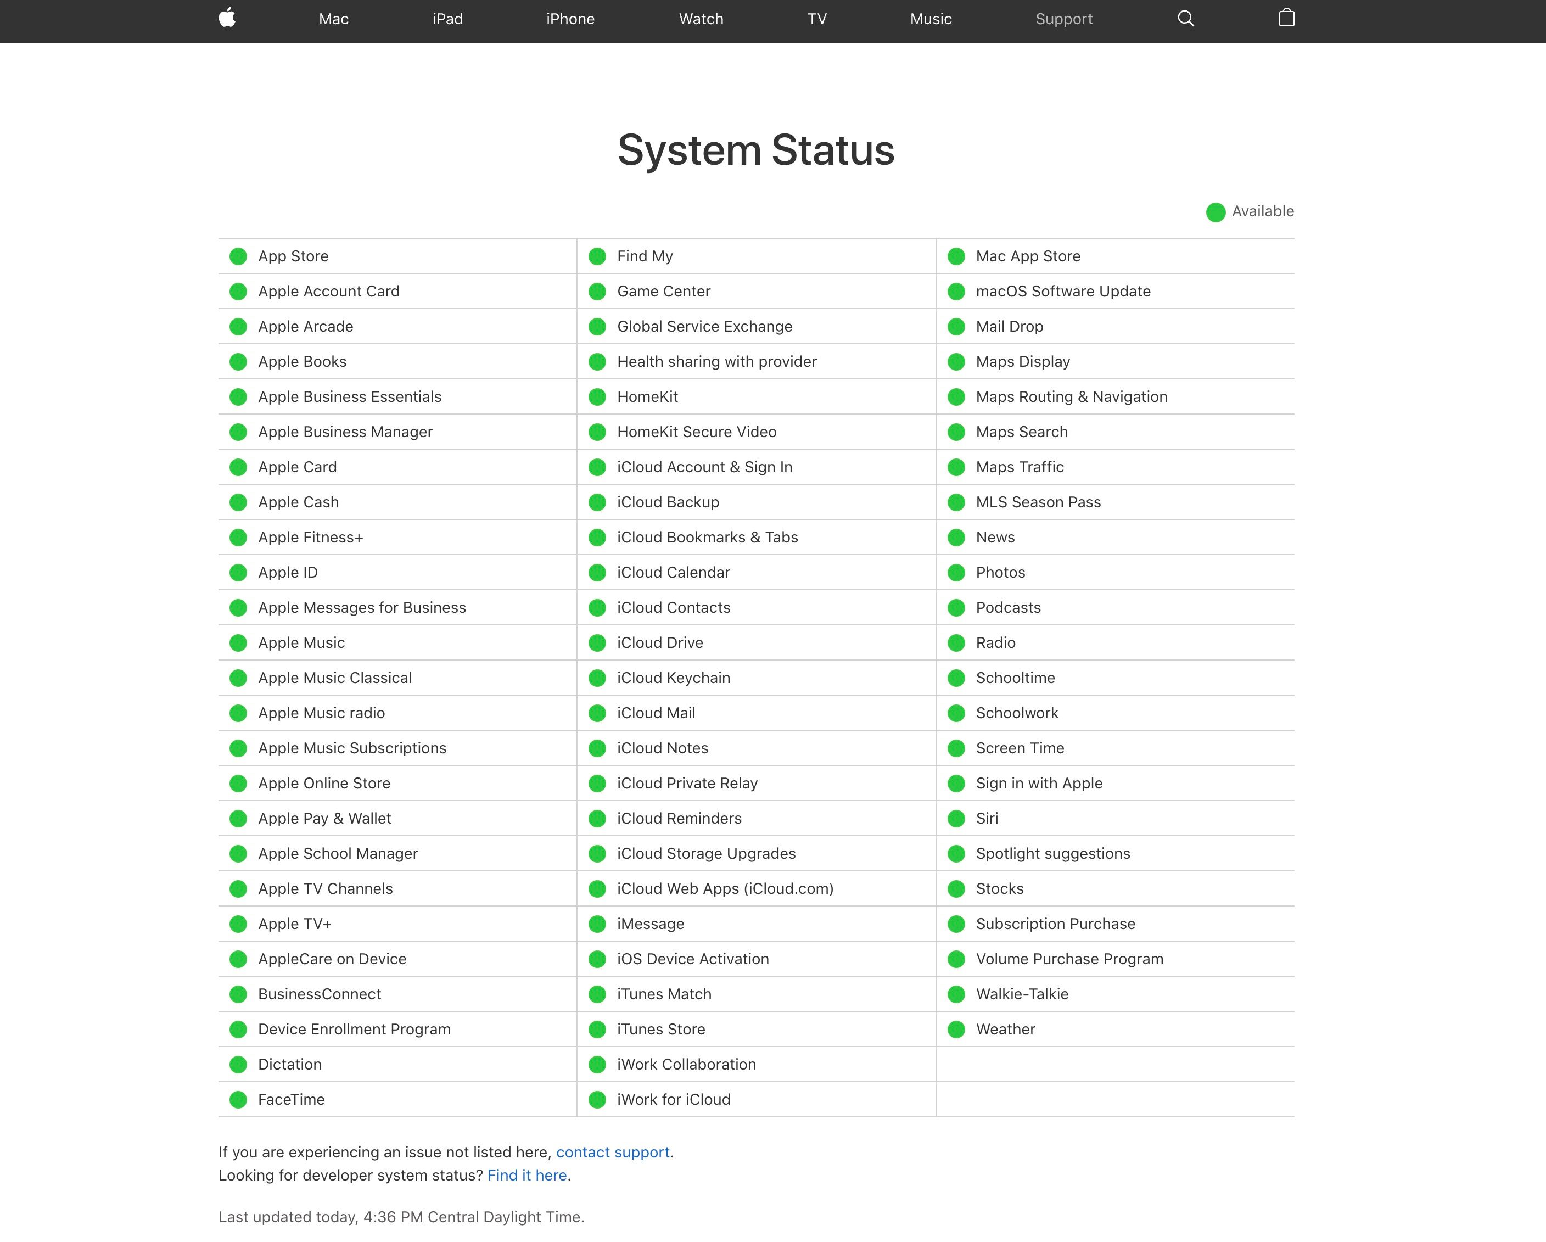The height and width of the screenshot is (1242, 1546).
Task: Click the status dot for Apple Pay & Wallet
Action: (238, 818)
